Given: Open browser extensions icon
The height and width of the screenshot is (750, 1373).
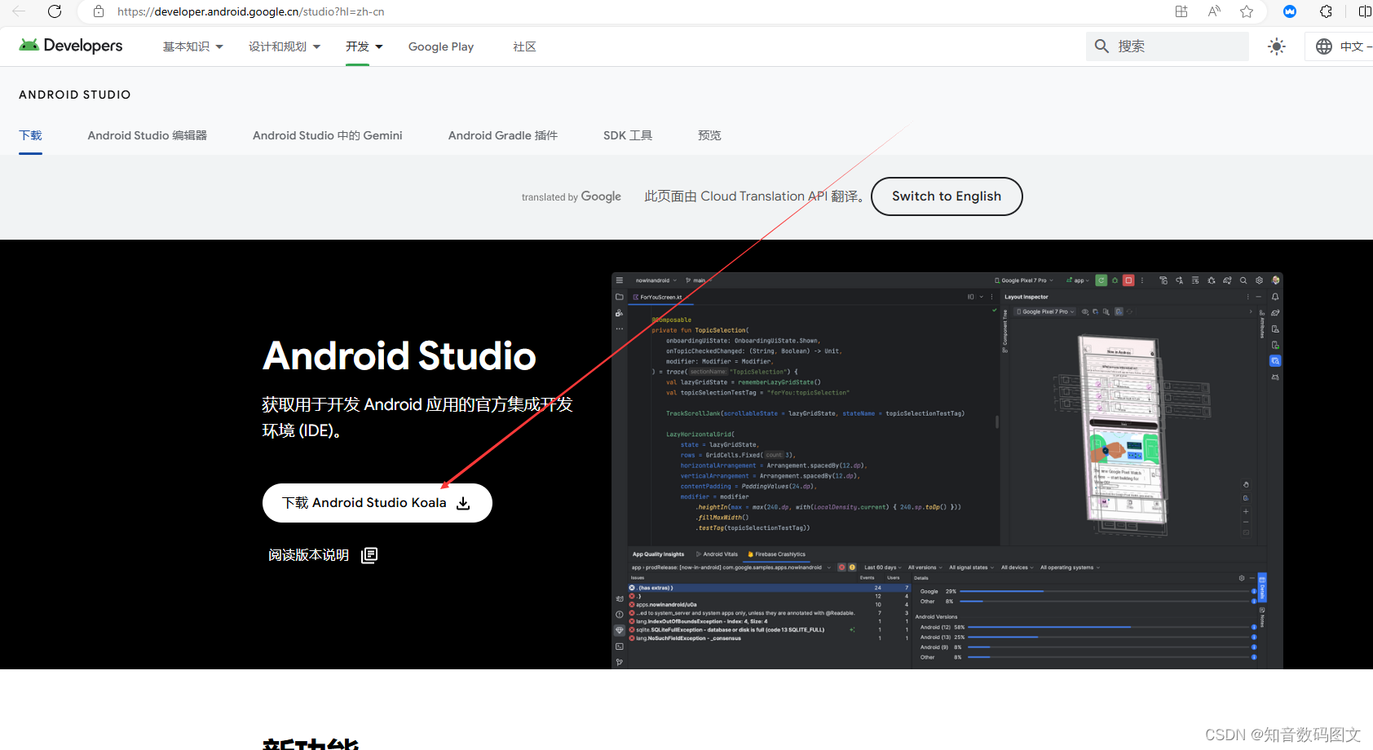Looking at the screenshot, I should [1326, 11].
